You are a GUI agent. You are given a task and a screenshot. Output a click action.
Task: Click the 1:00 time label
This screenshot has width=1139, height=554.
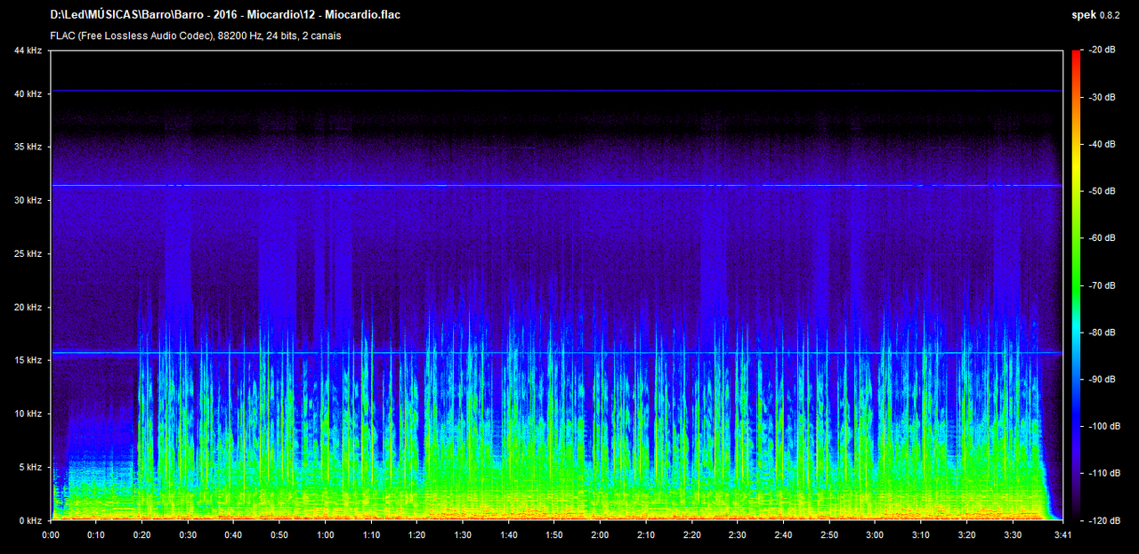coord(326,534)
